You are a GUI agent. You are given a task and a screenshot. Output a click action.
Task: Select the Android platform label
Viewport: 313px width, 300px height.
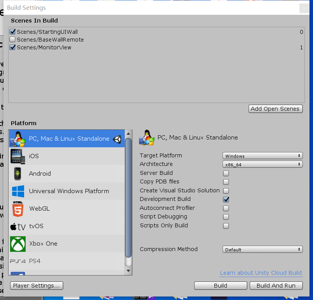click(40, 174)
